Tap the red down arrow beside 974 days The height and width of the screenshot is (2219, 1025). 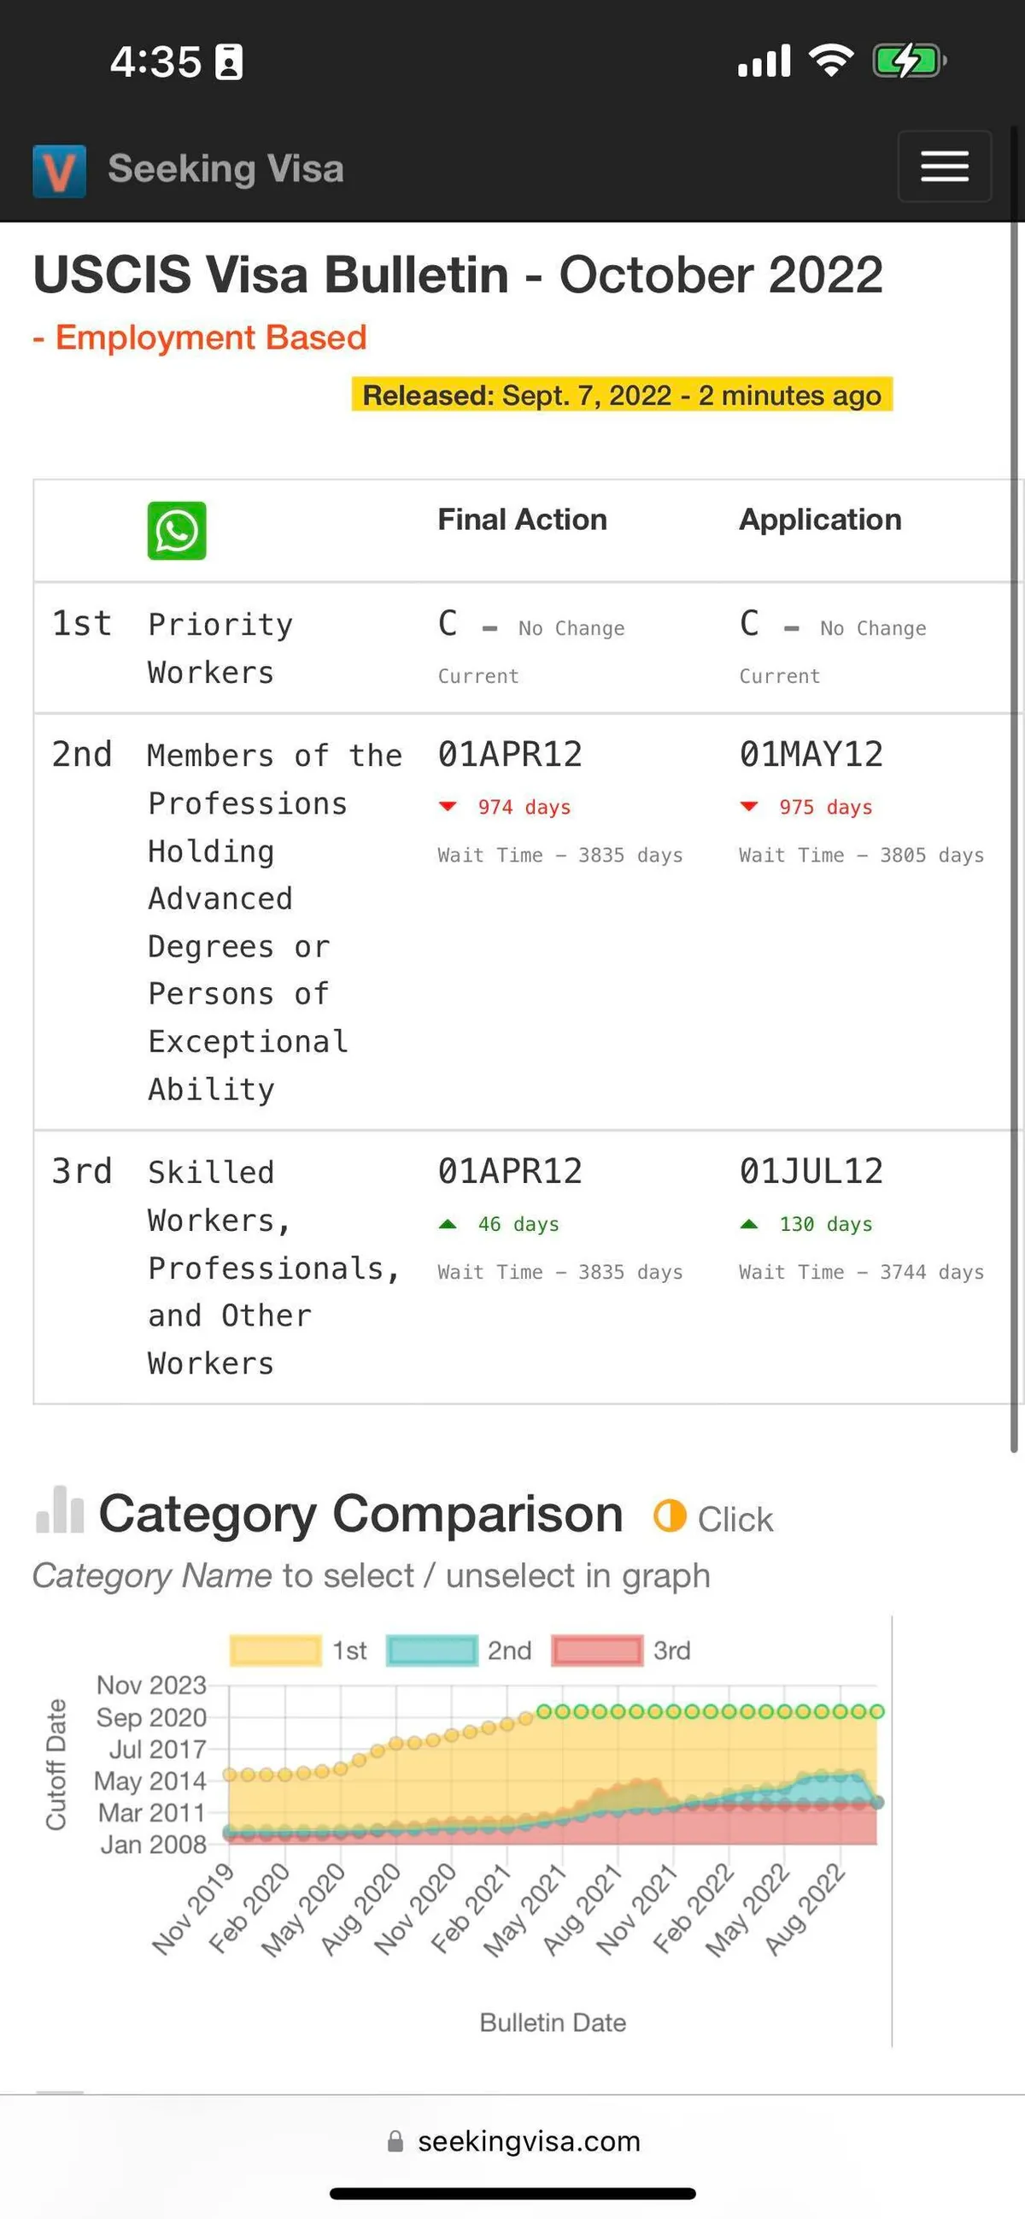coord(448,806)
